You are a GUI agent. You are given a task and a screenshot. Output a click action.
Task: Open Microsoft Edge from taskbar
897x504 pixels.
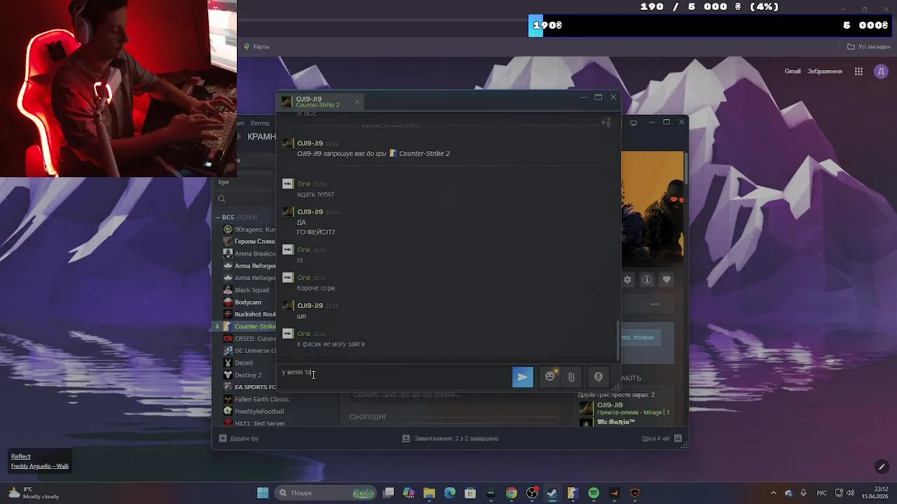[x=450, y=493]
